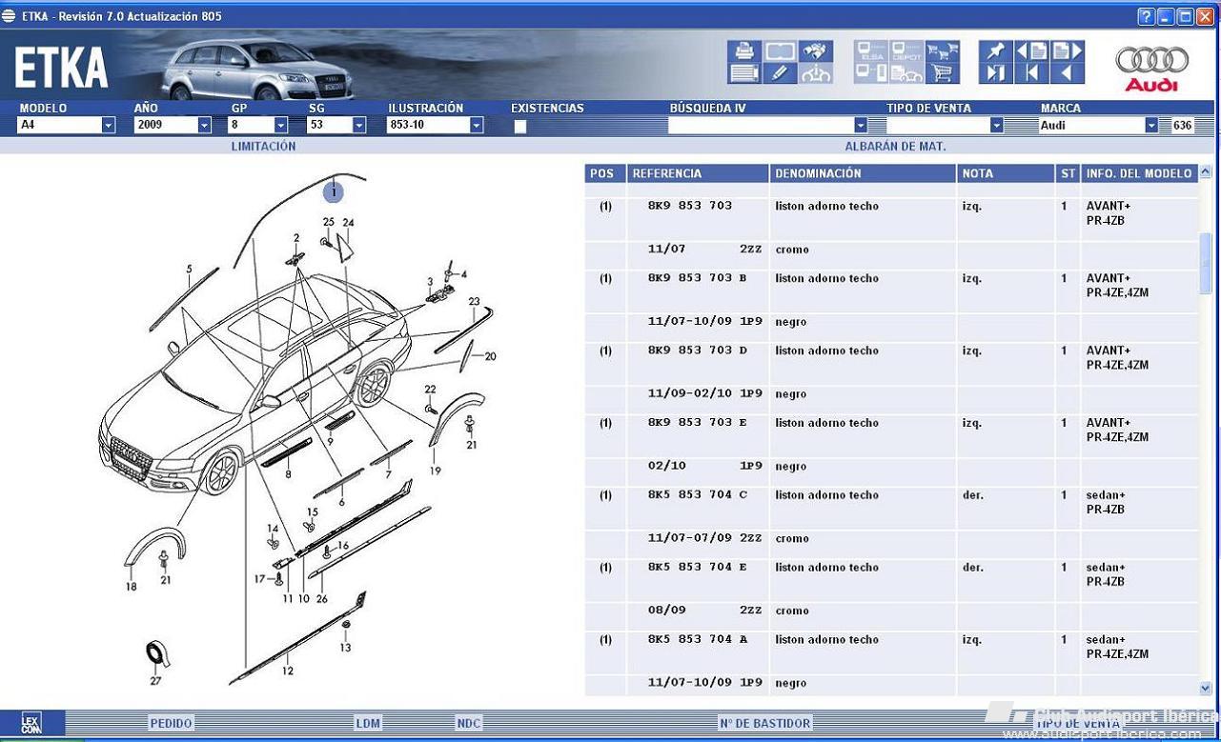Expand the Tipo de venta dropdown

click(x=996, y=125)
